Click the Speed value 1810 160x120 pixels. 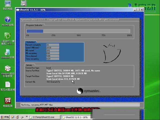53,48
